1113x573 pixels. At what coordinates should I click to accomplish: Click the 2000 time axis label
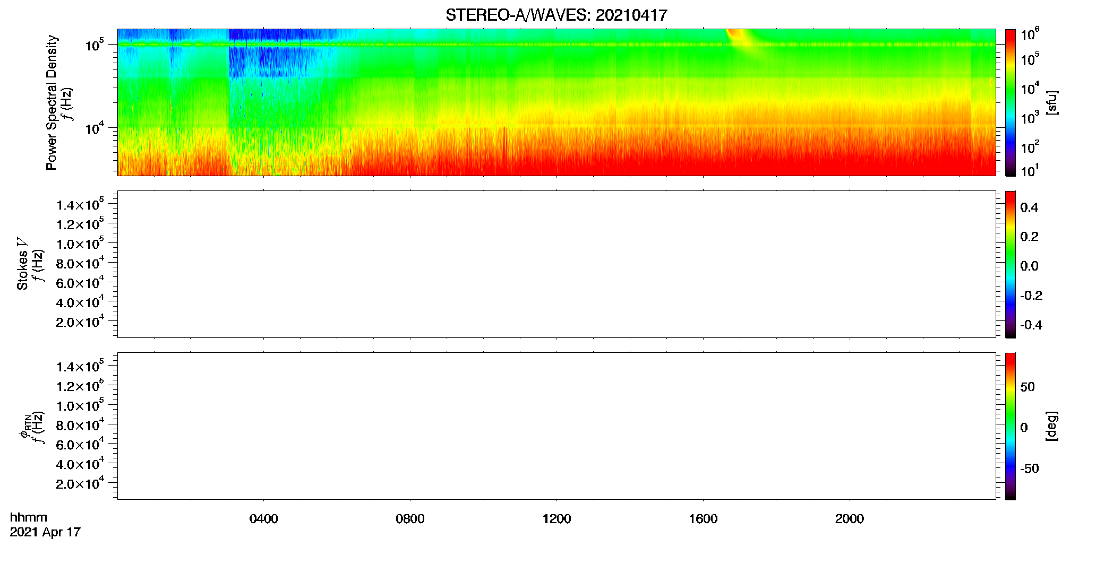(850, 519)
